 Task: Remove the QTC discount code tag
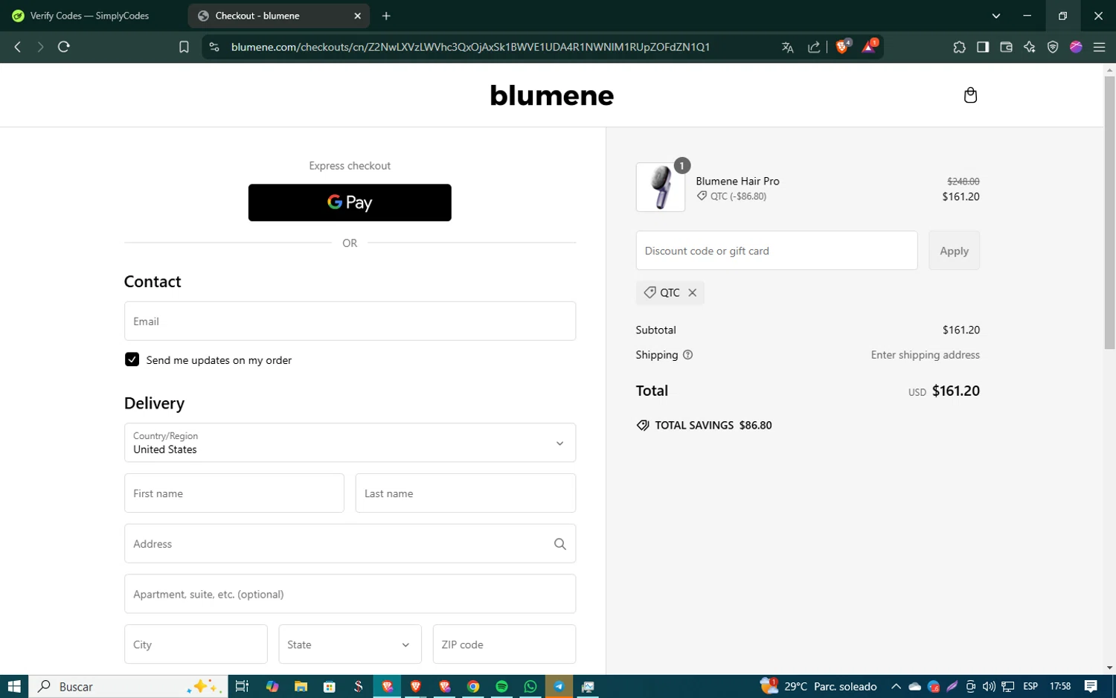[692, 292]
